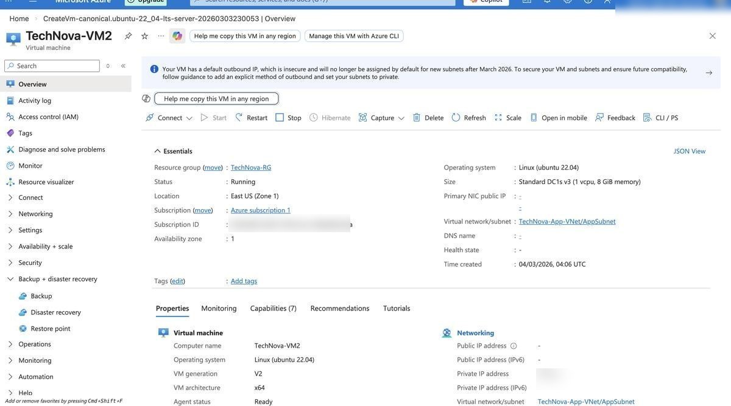Open the Capture dropdown arrow
The height and width of the screenshot is (406, 731).
coord(401,118)
